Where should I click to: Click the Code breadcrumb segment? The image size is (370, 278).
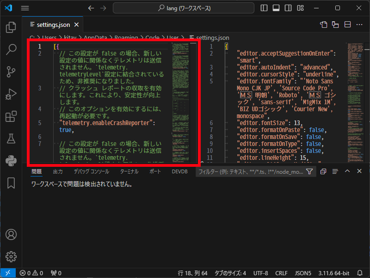pyautogui.click(x=152, y=38)
